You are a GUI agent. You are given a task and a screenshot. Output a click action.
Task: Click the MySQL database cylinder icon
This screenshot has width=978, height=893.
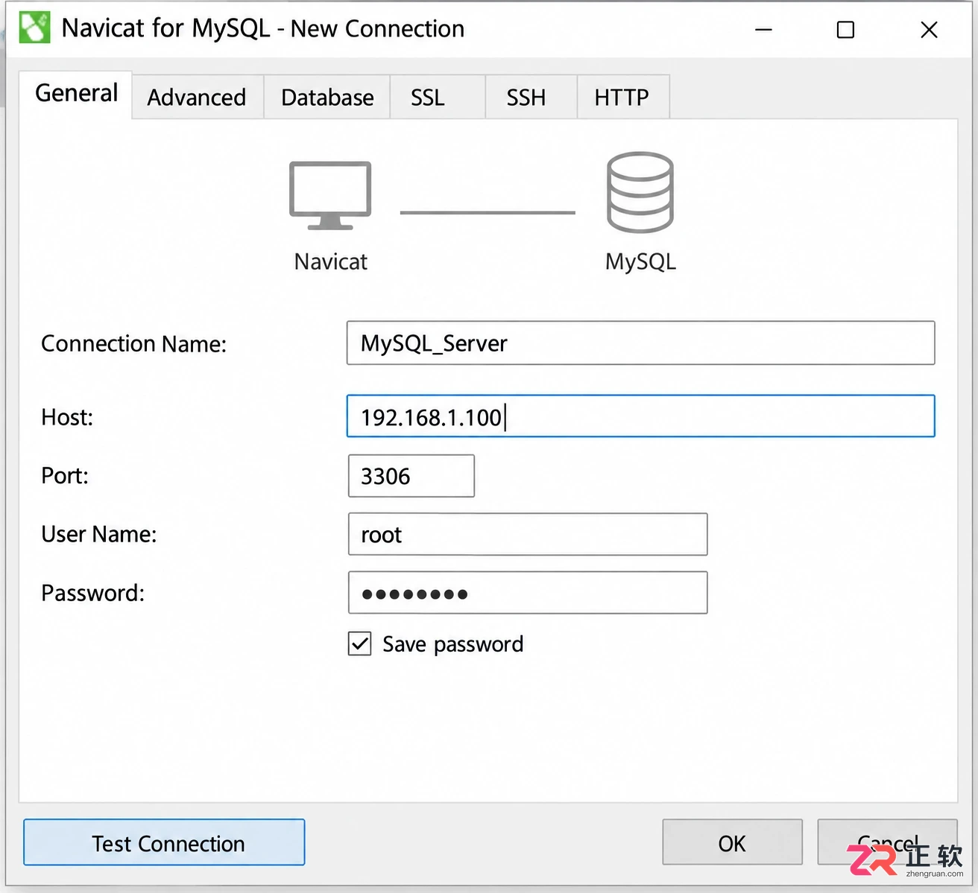tap(640, 192)
